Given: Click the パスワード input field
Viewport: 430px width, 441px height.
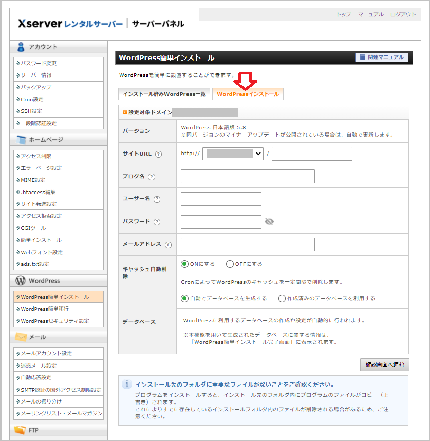Looking at the screenshot, I should coord(221,222).
